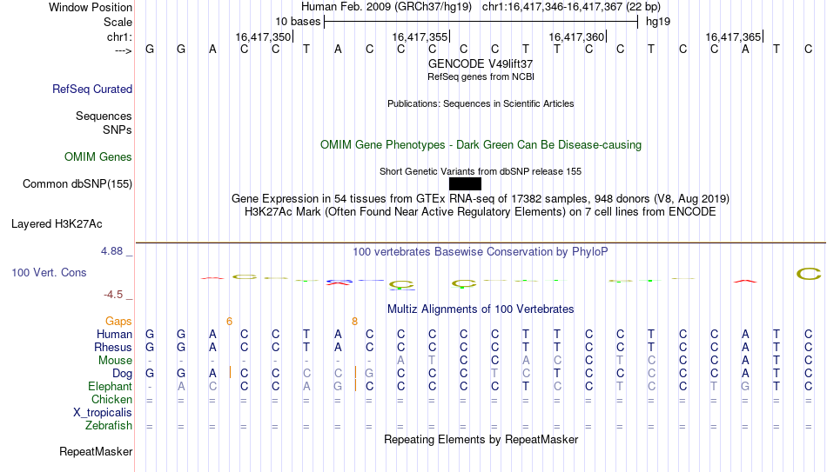The height and width of the screenshot is (472, 827).
Task: Click the GENCODE V49lift37 track title
Action: point(481,63)
